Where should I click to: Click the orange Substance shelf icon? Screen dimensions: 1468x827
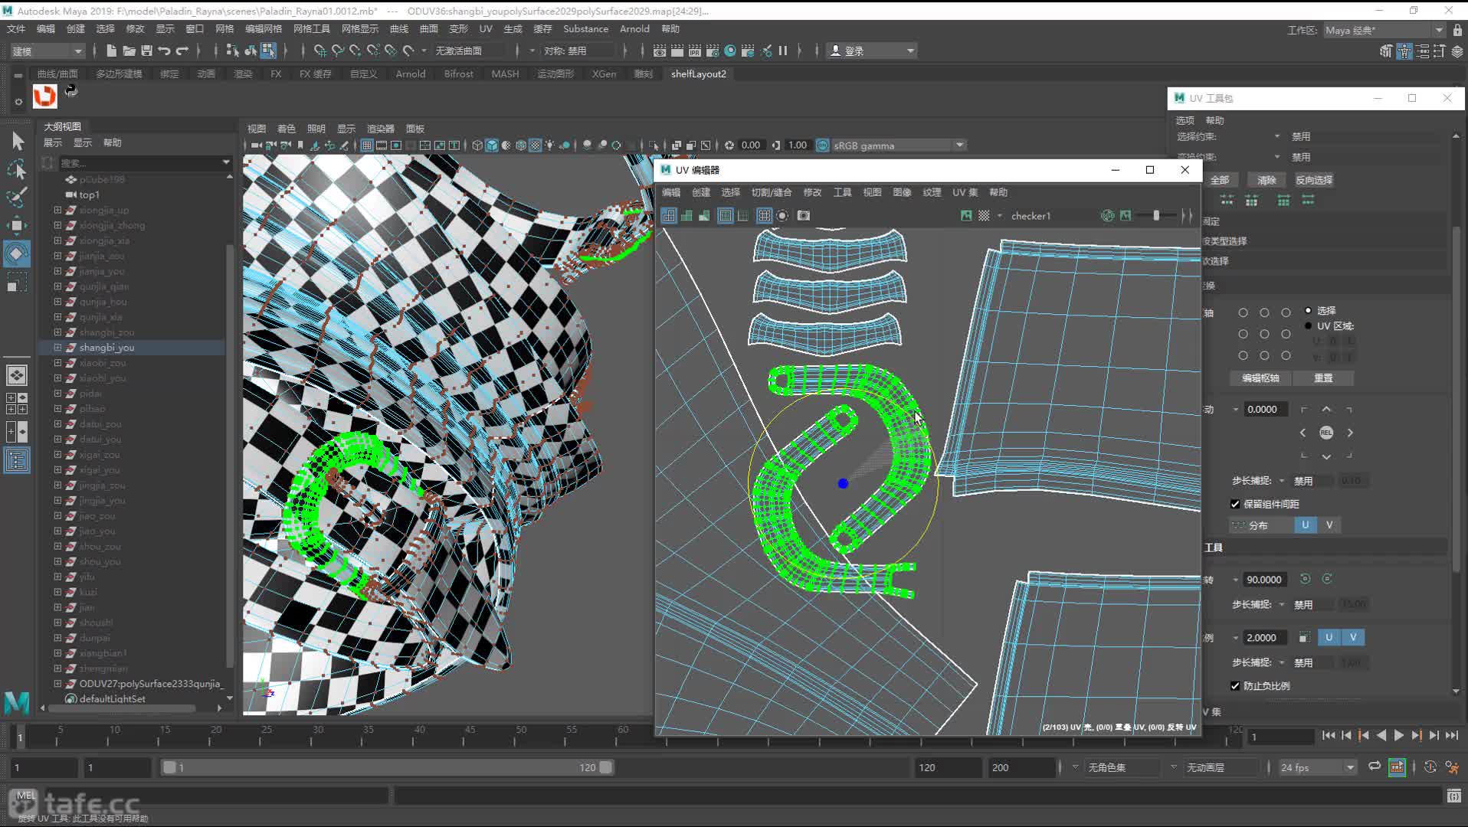click(44, 96)
